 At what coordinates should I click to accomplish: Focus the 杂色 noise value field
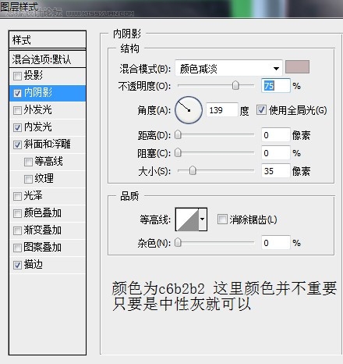pyautogui.click(x=276, y=243)
